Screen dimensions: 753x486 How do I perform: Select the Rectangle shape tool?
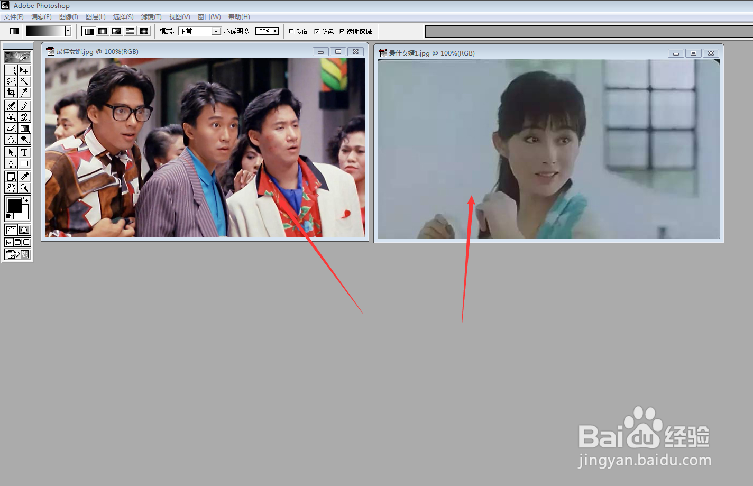coord(24,163)
